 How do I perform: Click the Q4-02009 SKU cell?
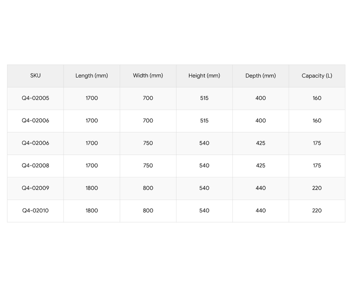[36, 188]
